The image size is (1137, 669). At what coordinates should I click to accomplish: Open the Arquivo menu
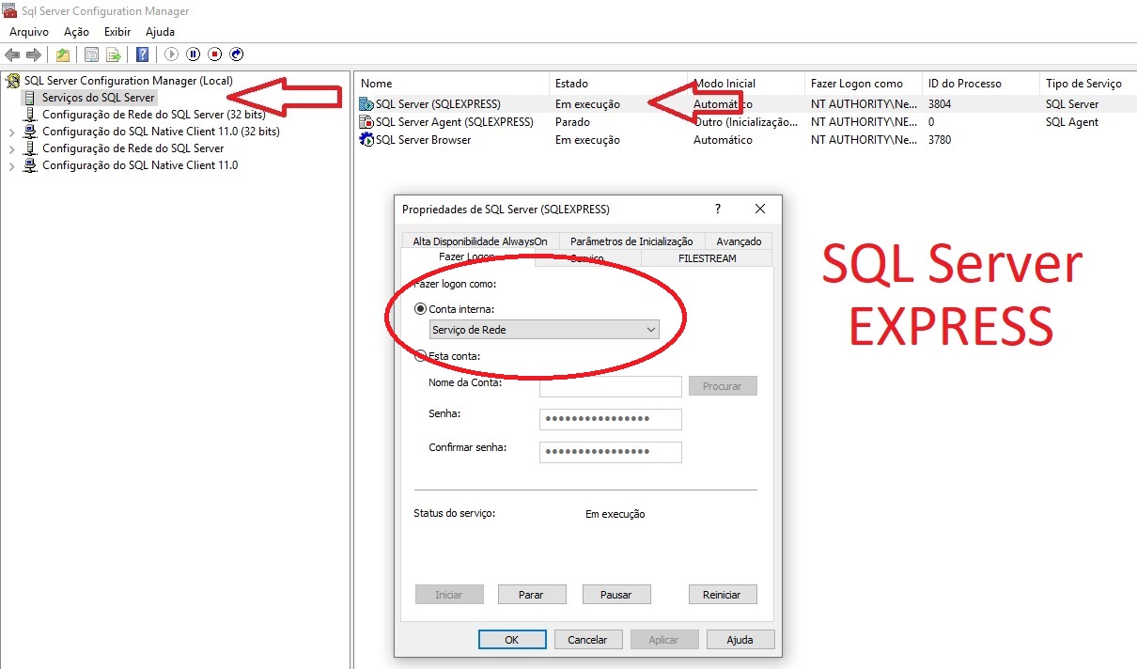click(x=29, y=32)
